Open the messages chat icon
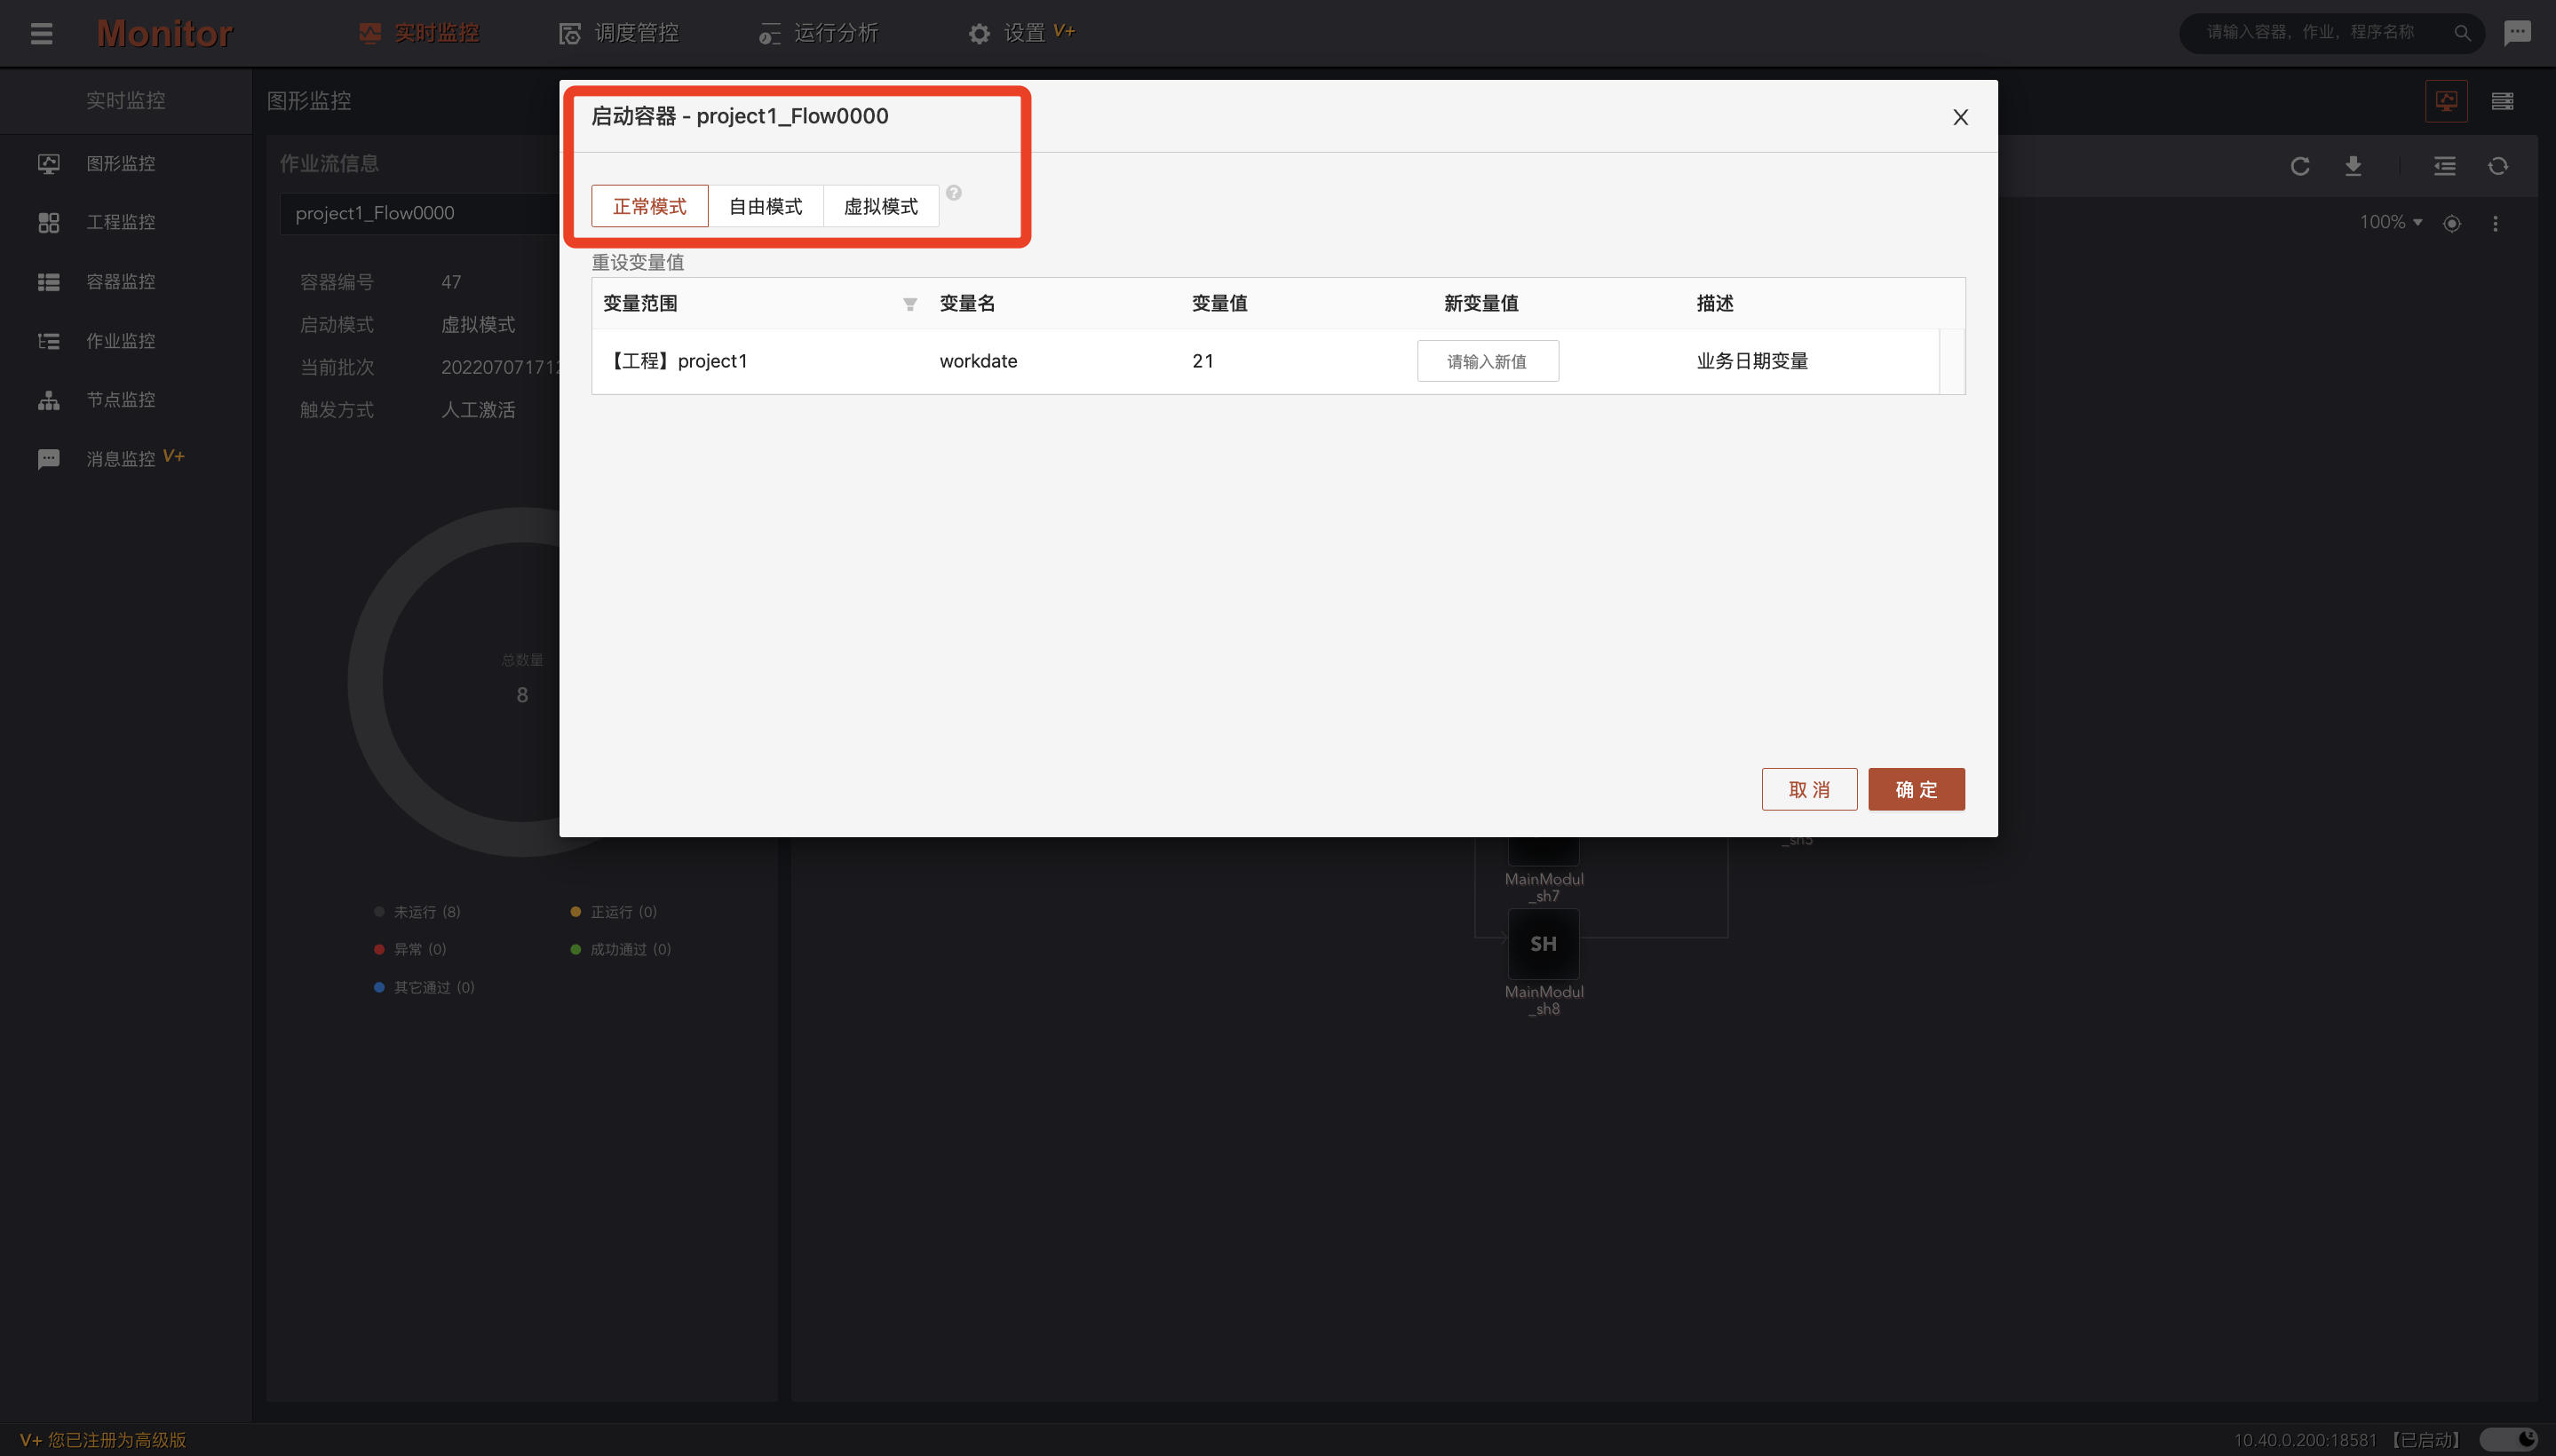2556x1456 pixels. pyautogui.click(x=2517, y=32)
